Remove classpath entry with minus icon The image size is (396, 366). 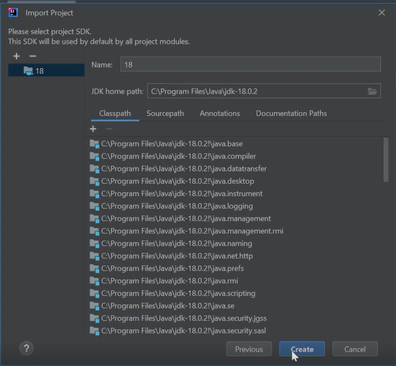tap(109, 129)
